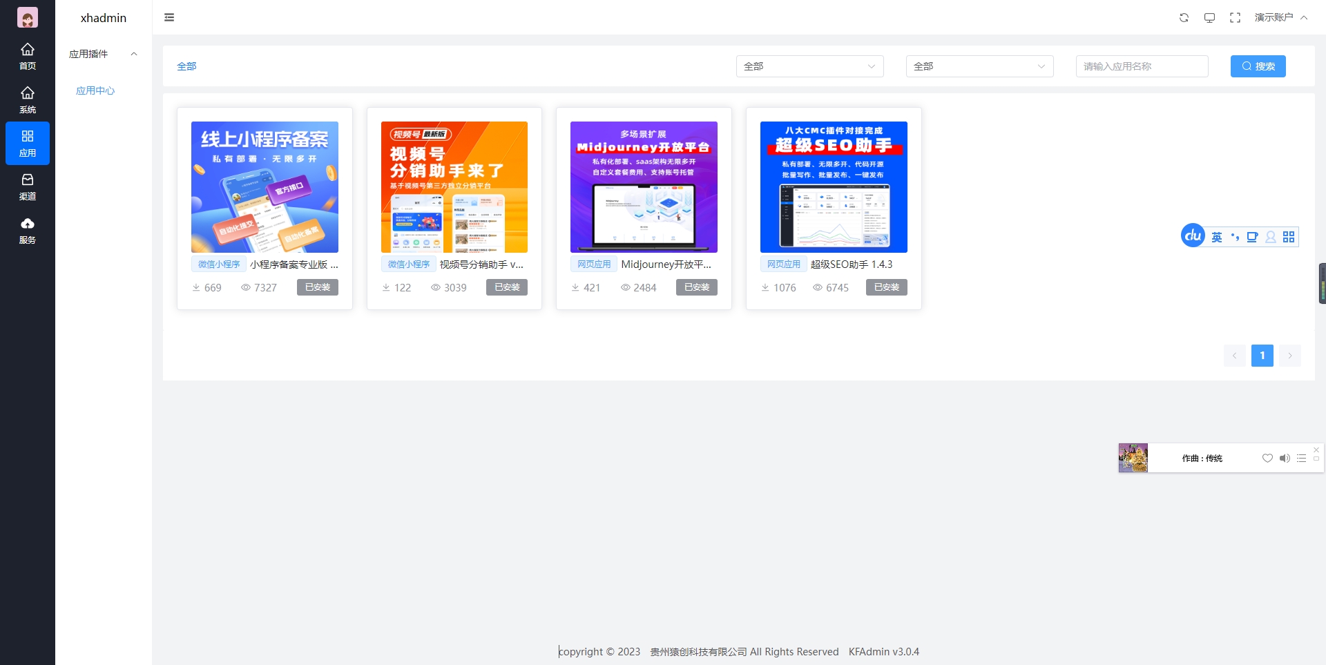The height and width of the screenshot is (665, 1326).
Task: Click the 小程序备案专业版 title text
Action: (x=294, y=264)
